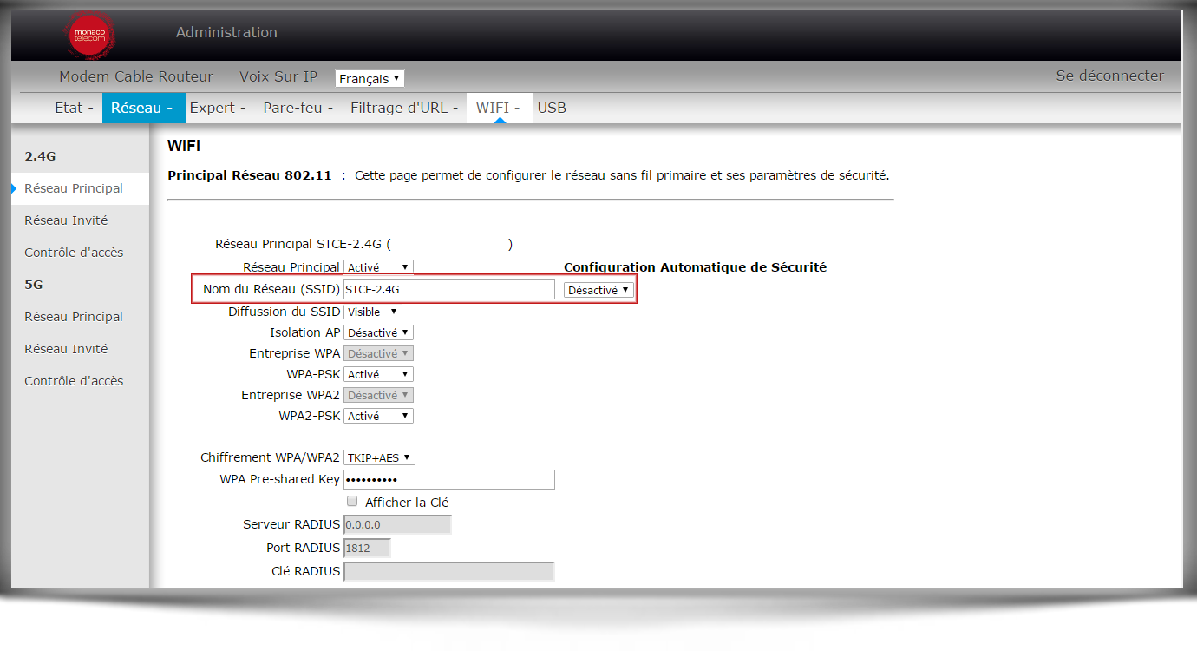Open the Expert tab
Image resolution: width=1197 pixels, height=651 pixels.
pyautogui.click(x=217, y=108)
